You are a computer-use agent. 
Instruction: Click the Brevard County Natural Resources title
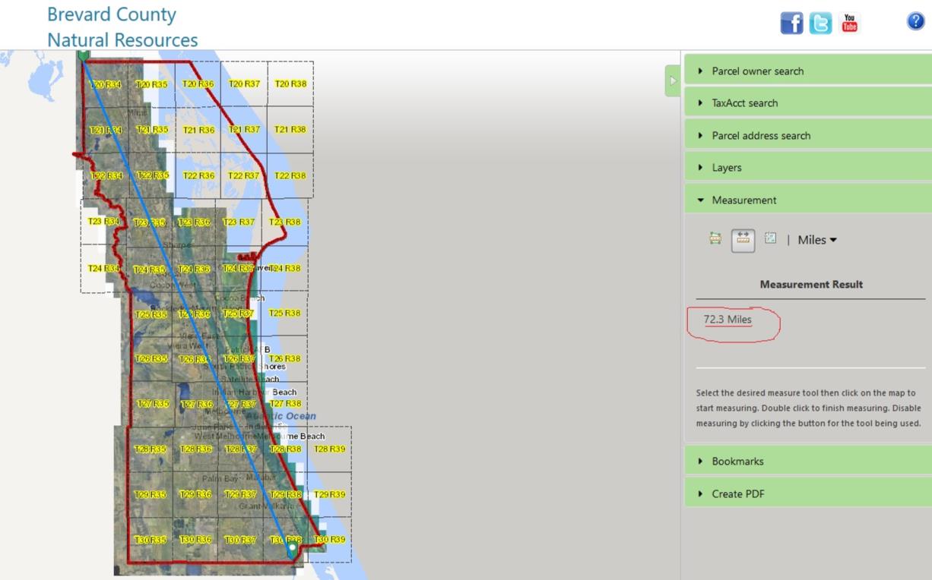122,27
